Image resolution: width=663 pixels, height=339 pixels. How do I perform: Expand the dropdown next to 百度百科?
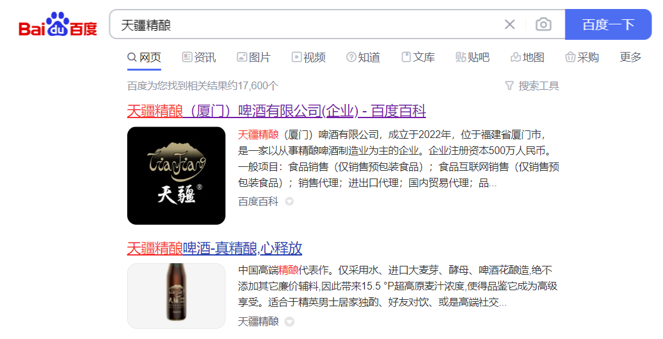(x=289, y=202)
